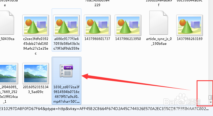Click filename label article_sync_js_0_190b8ae

[159, 41]
